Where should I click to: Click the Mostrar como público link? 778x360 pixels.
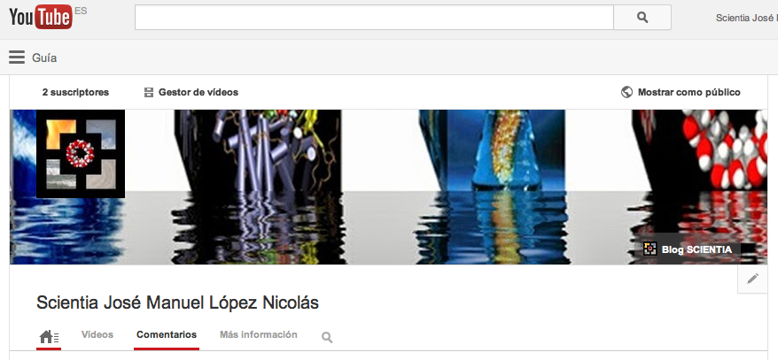tap(689, 92)
